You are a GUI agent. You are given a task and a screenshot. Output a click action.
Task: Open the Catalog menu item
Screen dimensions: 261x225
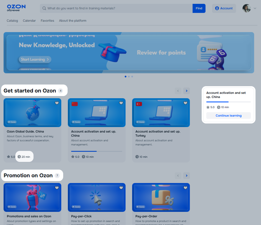[x=12, y=21]
